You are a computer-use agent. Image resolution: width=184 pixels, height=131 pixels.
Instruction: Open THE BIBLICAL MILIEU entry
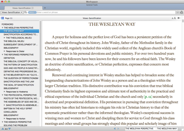coord(14,41)
